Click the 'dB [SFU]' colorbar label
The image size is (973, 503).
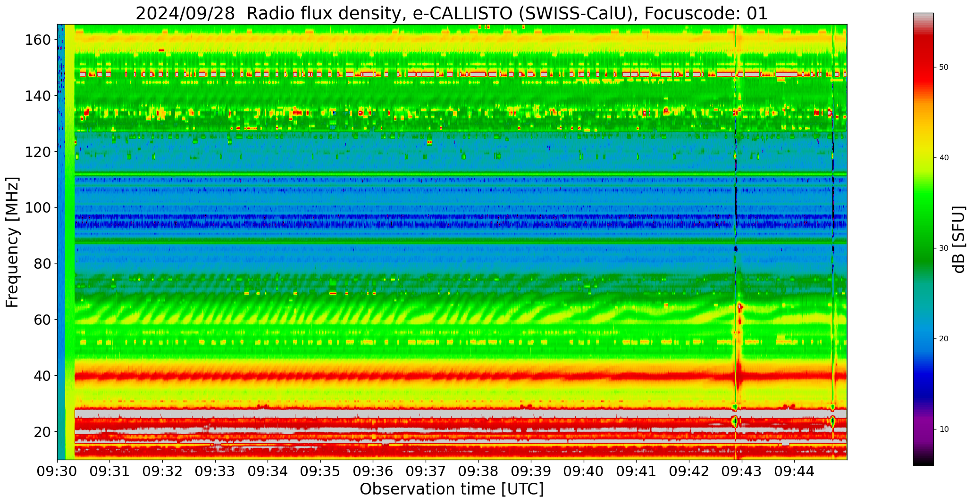pos(958,239)
